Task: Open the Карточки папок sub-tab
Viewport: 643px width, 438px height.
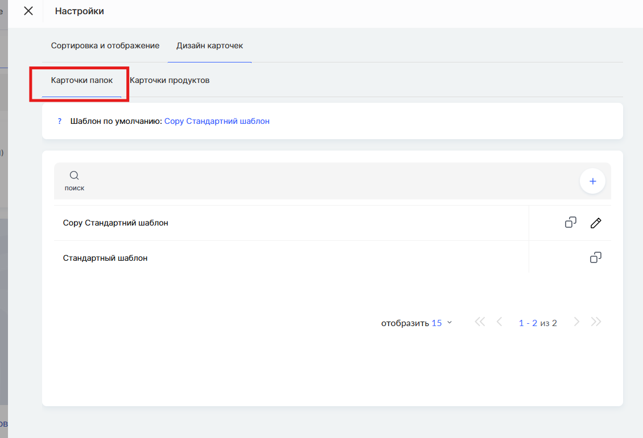Action: click(x=81, y=80)
